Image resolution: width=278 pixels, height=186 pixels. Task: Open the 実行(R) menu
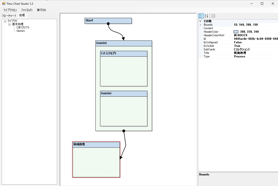[41, 10]
